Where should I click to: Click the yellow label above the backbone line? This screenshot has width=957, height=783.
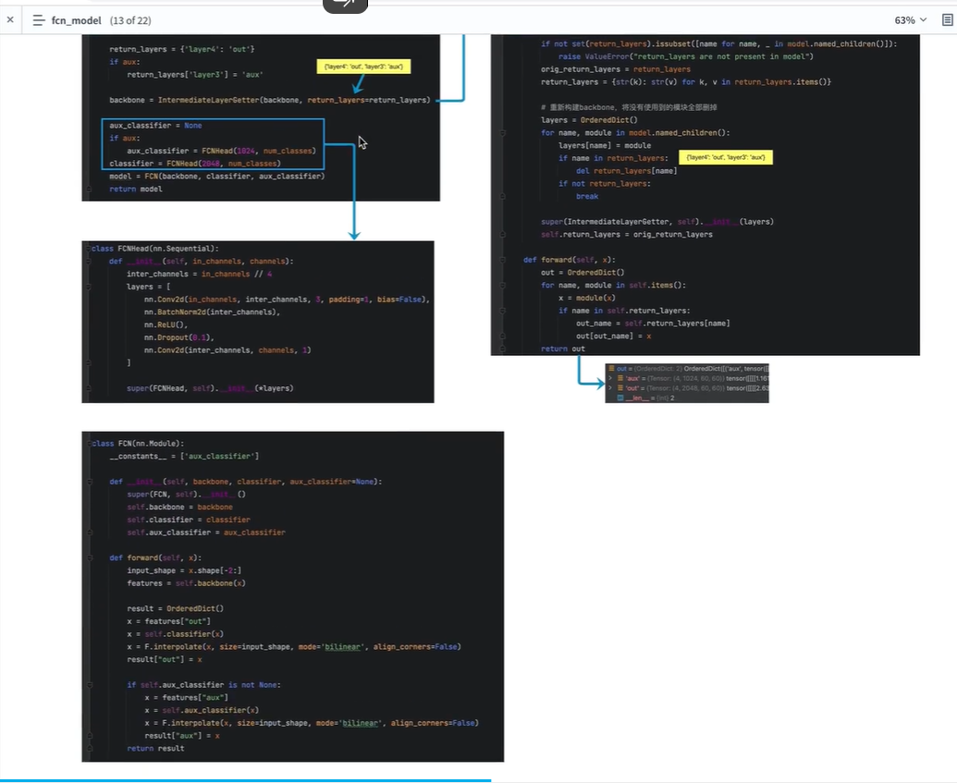click(x=363, y=67)
